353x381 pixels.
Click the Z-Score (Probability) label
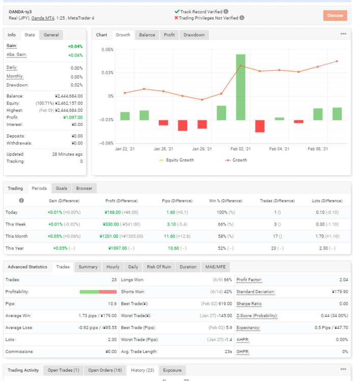tap(257, 315)
